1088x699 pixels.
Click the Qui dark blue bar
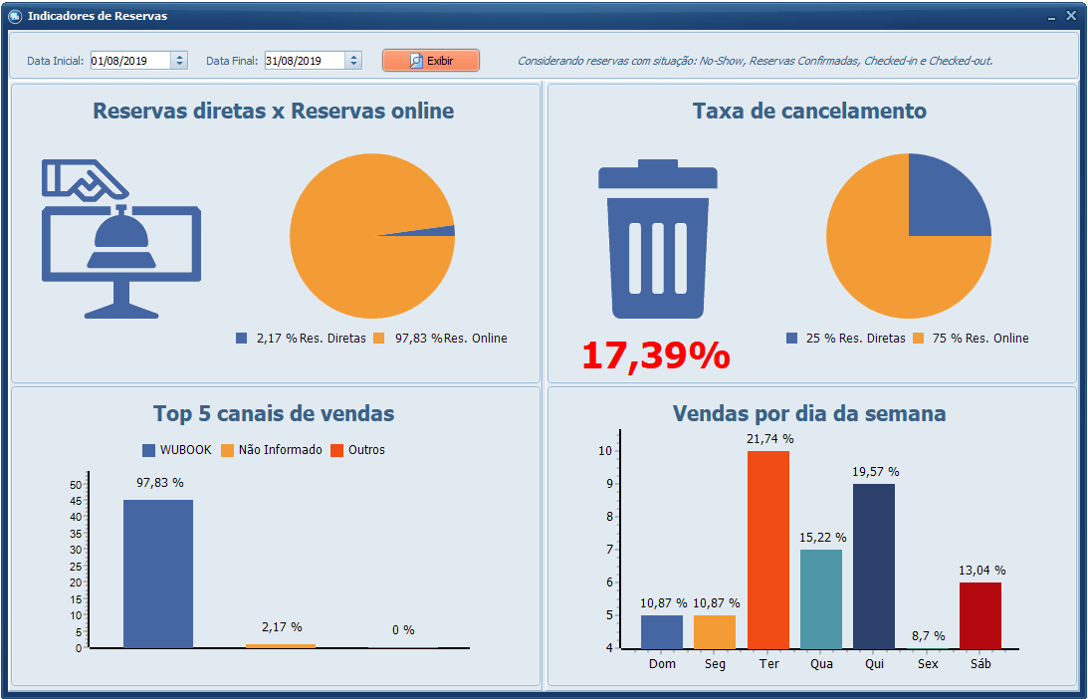(x=874, y=567)
